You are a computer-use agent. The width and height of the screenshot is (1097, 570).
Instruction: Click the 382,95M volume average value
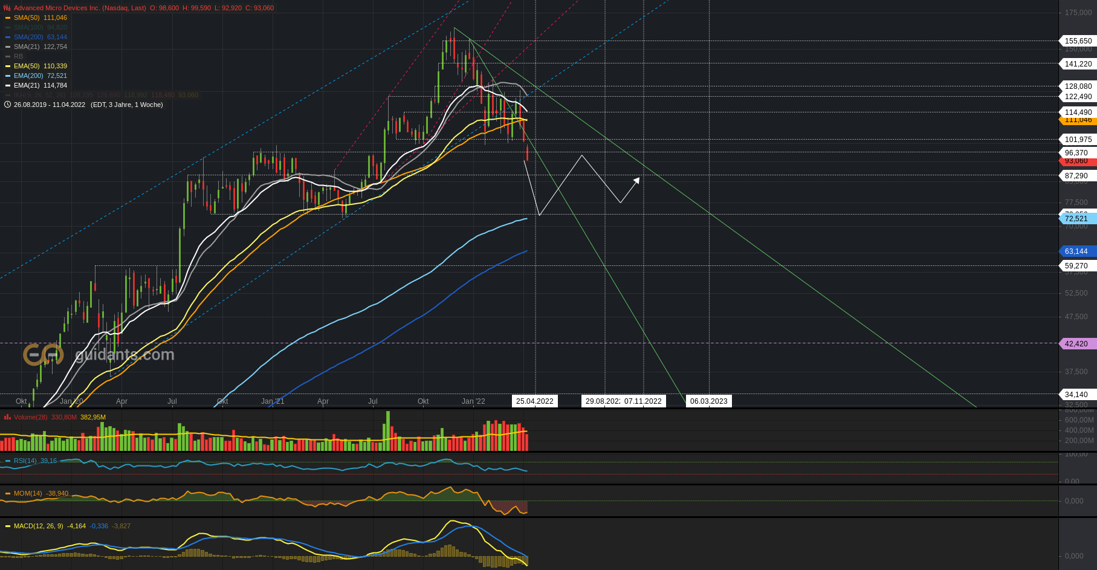pos(93,417)
